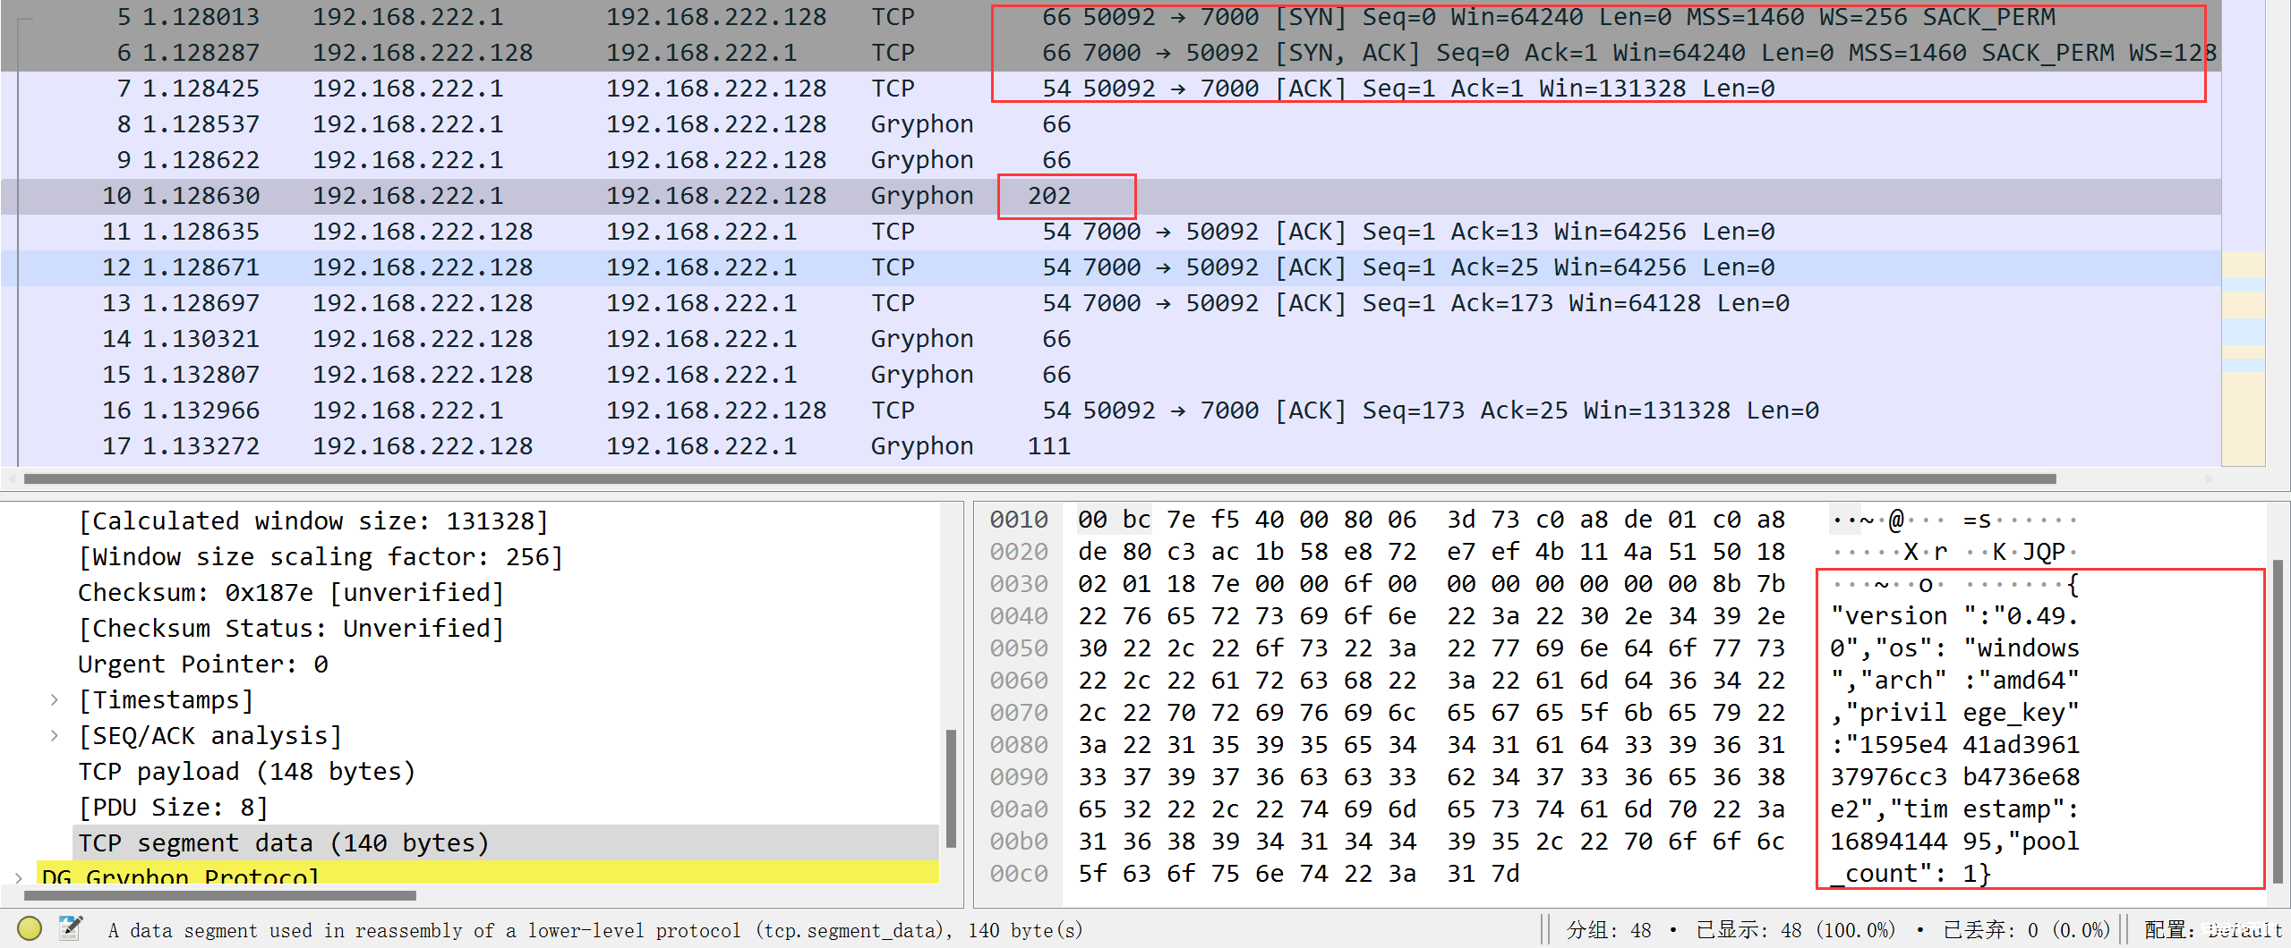Click the yellow expert information circle icon
This screenshot has width=2291, height=948.
coord(30,929)
